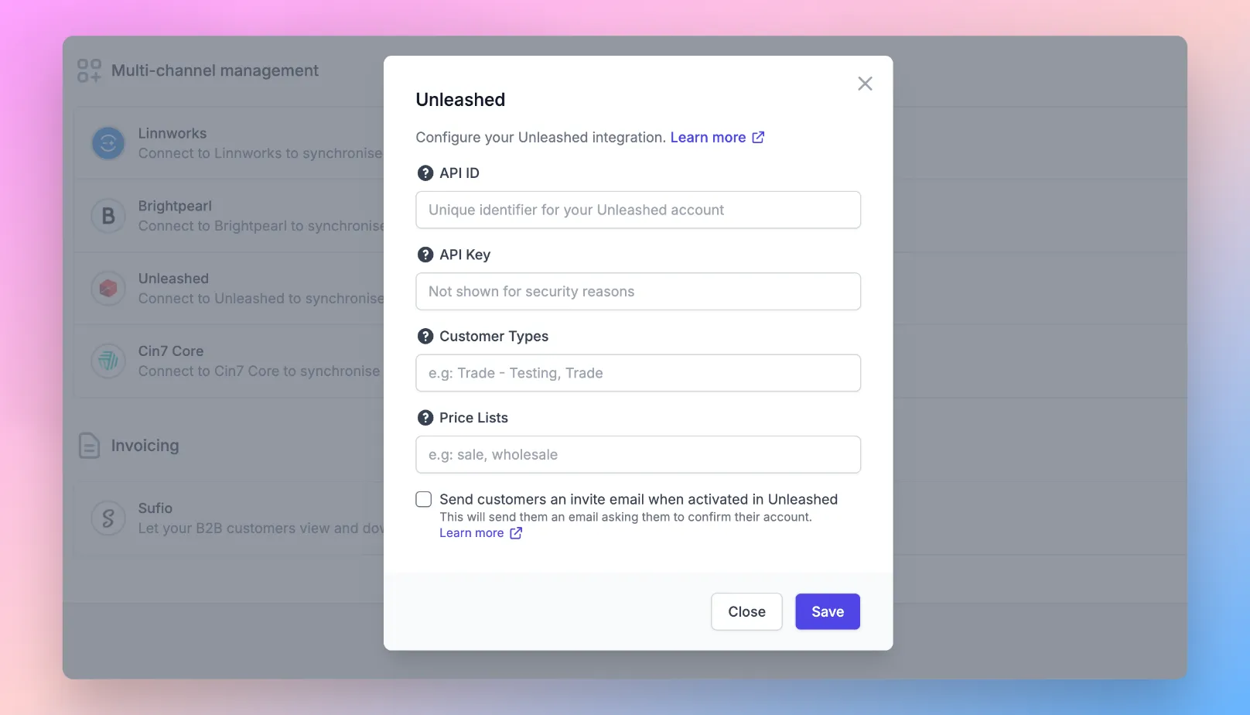Open the Learn more link beside integration description
Screen dimensions: 1250x715
pyautogui.click(x=717, y=138)
